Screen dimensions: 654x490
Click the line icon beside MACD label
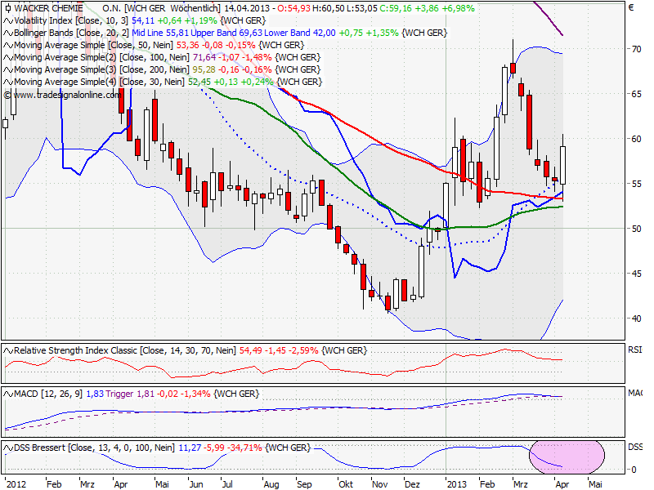pos(8,394)
